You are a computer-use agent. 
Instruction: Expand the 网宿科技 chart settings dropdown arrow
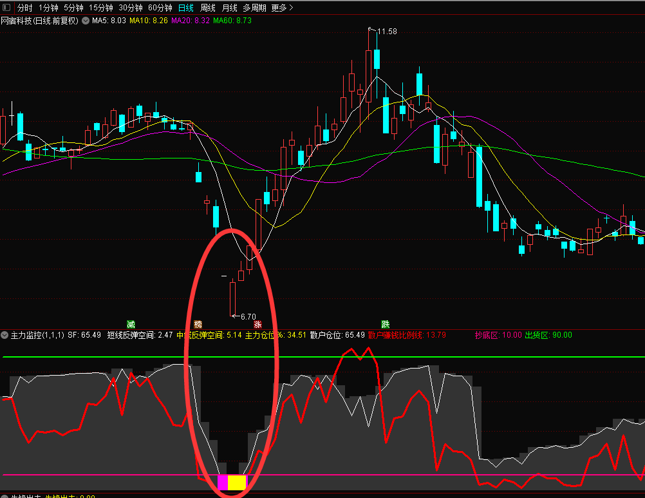click(x=86, y=21)
